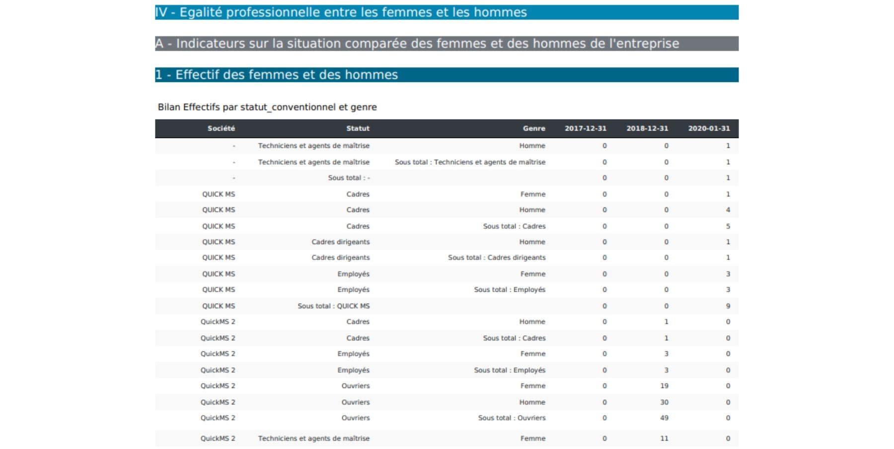Select the 'Société' column header

tap(221, 128)
